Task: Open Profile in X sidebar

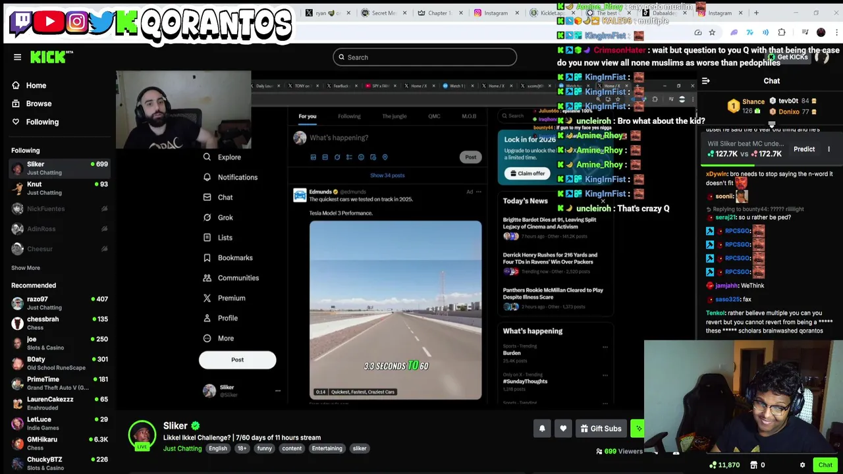Action: 221,318
